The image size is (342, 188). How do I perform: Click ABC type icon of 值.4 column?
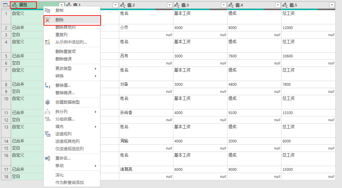point(231,5)
